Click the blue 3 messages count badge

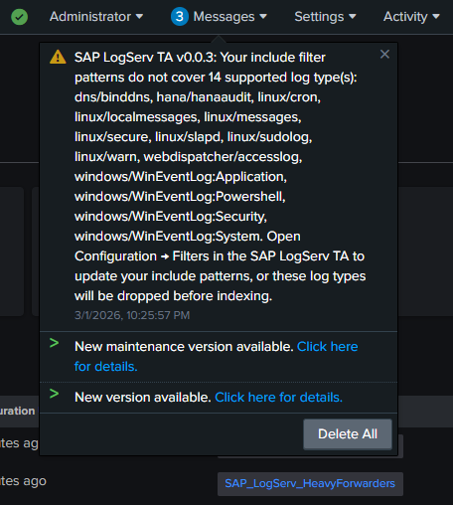tap(180, 17)
